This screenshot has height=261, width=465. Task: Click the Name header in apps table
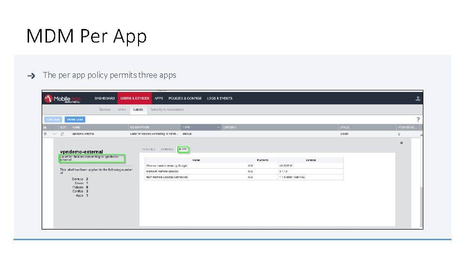[196, 160]
